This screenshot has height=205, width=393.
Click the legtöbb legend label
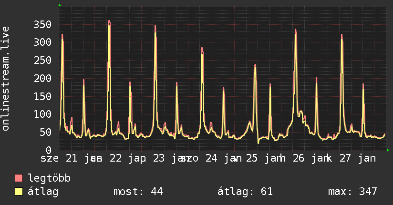point(49,178)
